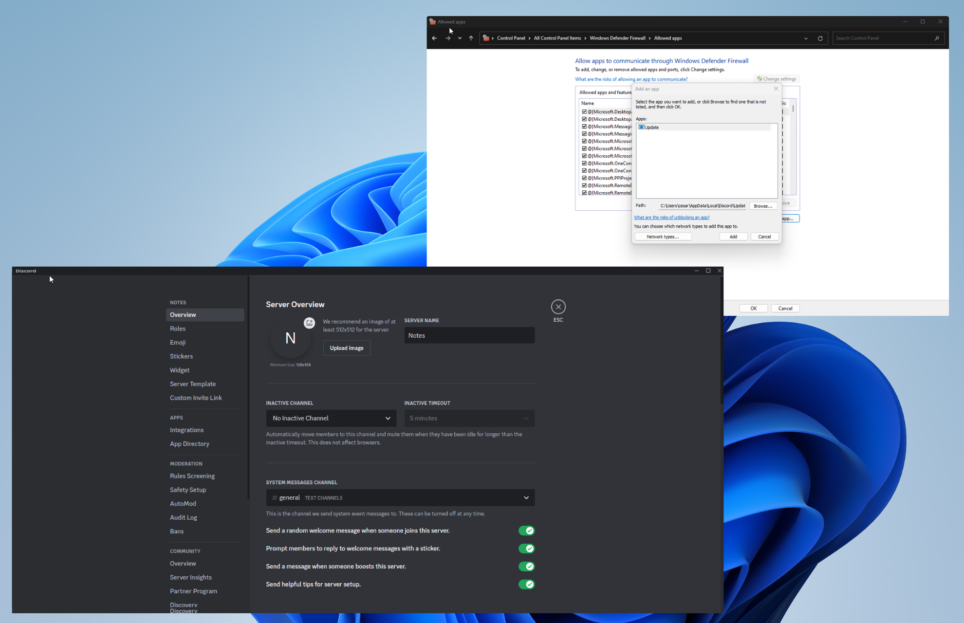Click OK in the Allowed apps window
The height and width of the screenshot is (623, 964).
[753, 309]
